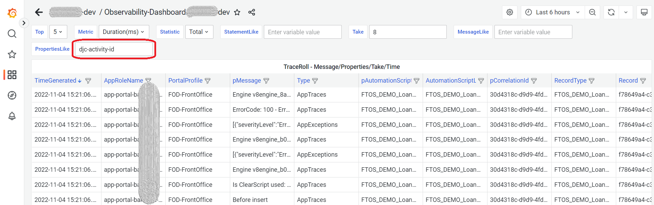Open the Dashboards grid icon
Image resolution: width=654 pixels, height=205 pixels.
pyautogui.click(x=12, y=75)
